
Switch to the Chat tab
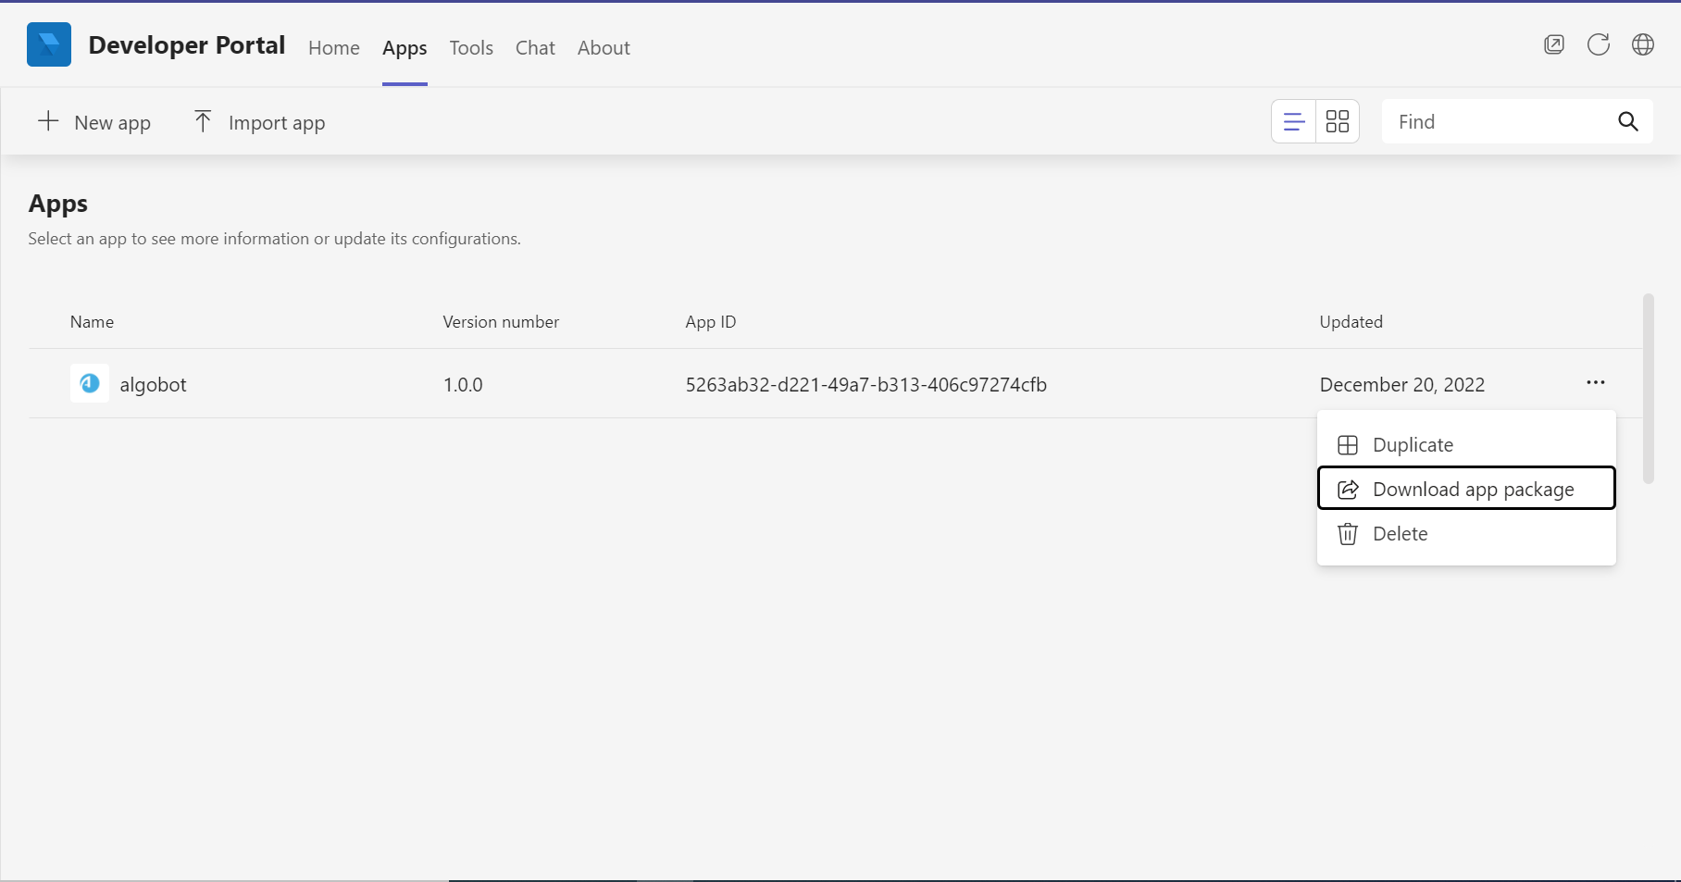tap(535, 48)
